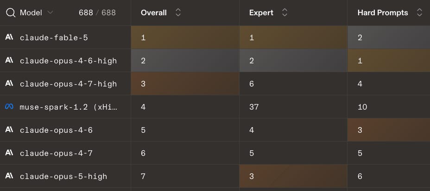
Task: Select the Expert column header label
Action: [x=261, y=13]
